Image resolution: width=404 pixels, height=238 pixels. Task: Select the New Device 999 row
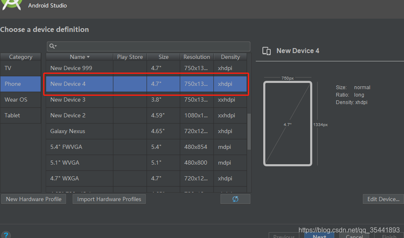(x=146, y=68)
